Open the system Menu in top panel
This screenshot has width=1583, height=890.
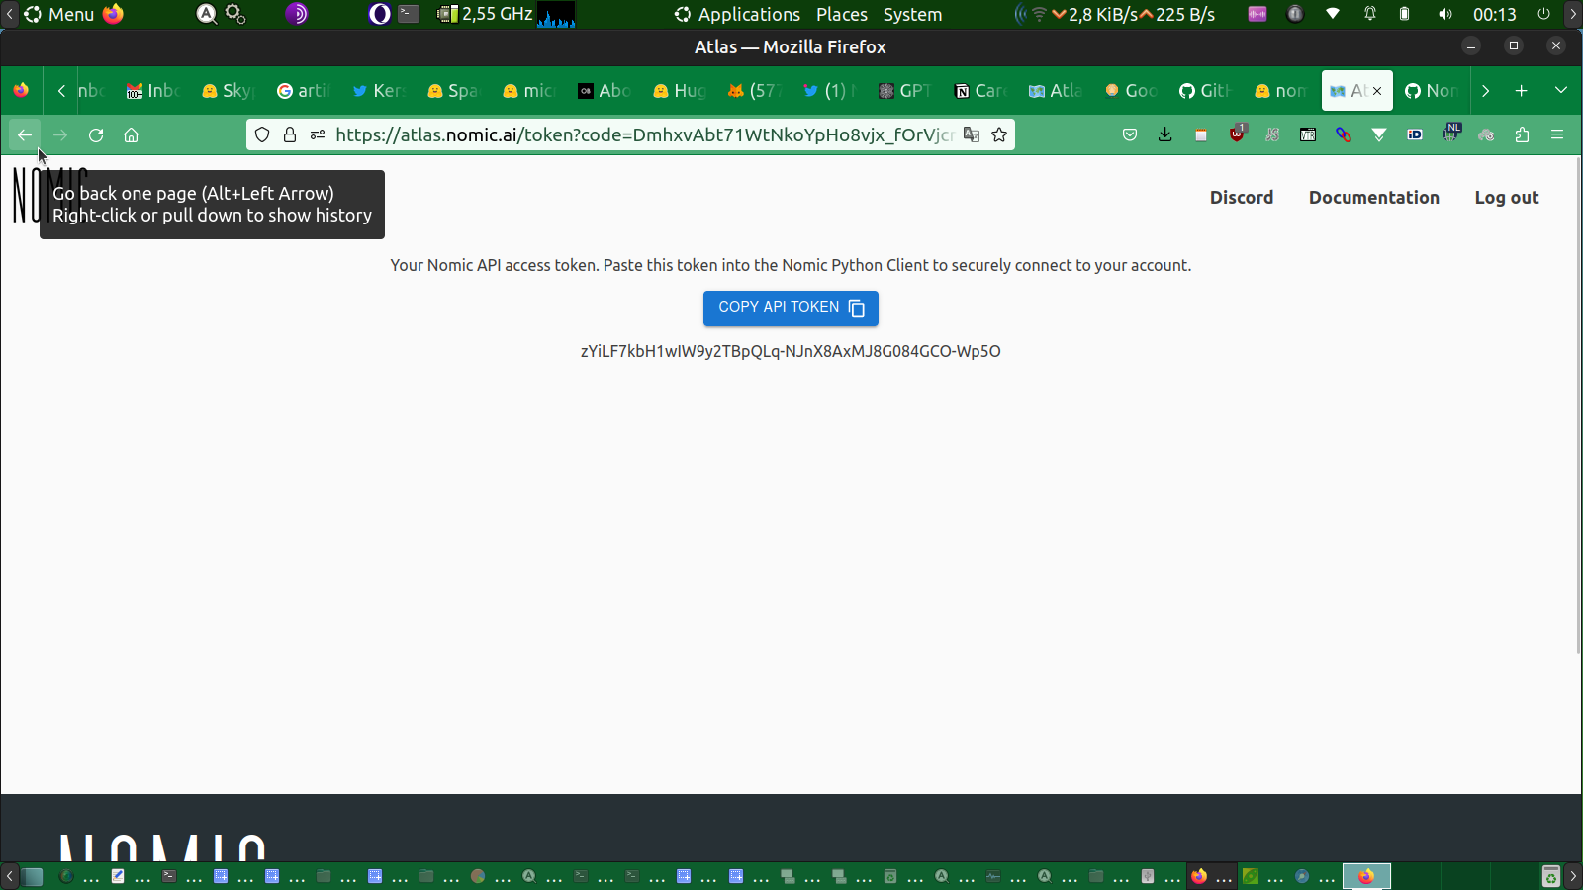[x=59, y=14]
